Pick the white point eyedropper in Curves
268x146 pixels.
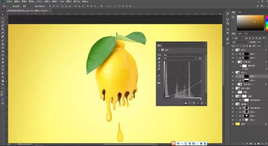(159, 69)
